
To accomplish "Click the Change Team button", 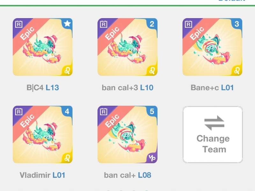I will coord(213,134).
